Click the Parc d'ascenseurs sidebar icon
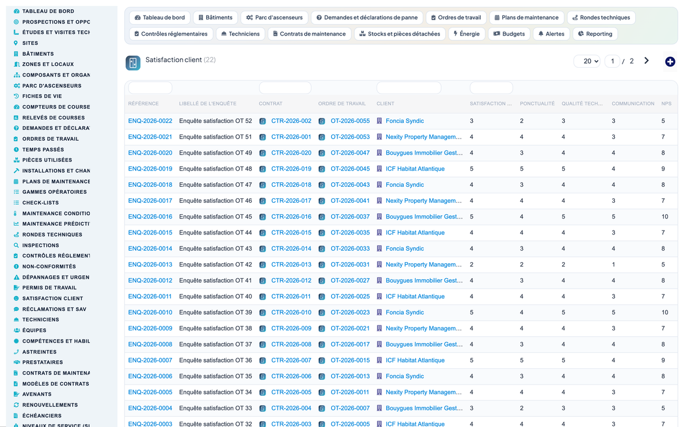 (x=16, y=86)
